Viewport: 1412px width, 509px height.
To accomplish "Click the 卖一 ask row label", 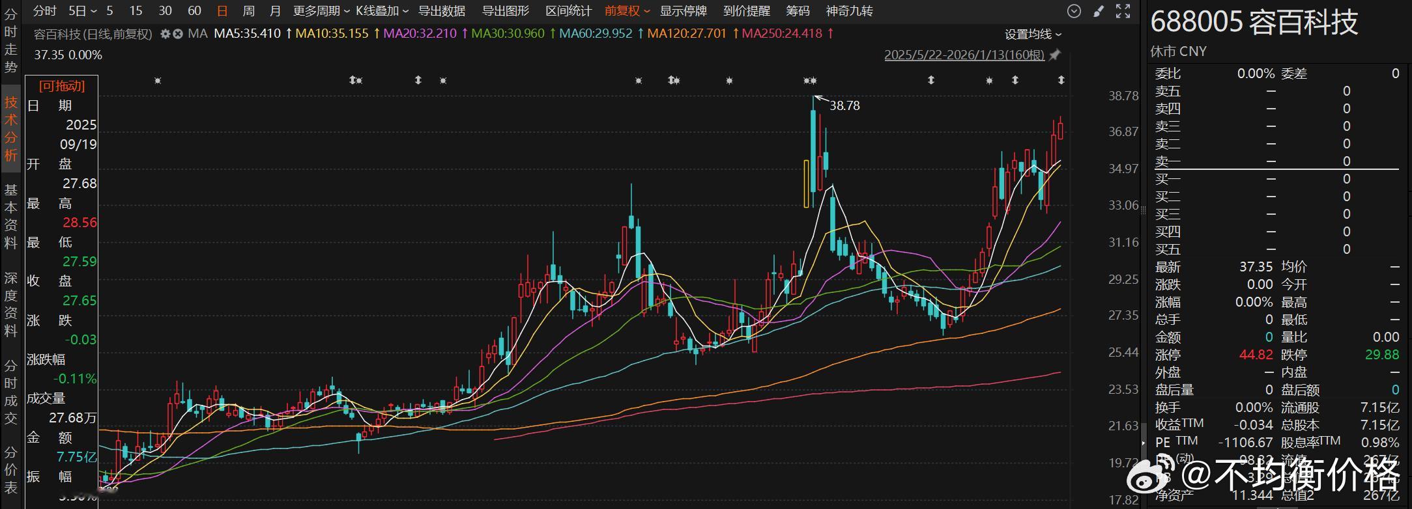I will 1168,161.
